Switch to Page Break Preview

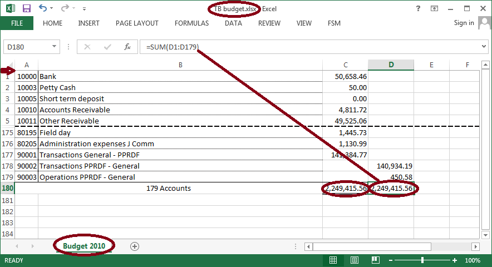[376, 260]
